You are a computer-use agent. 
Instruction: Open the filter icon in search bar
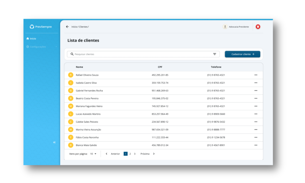pyautogui.click(x=214, y=54)
